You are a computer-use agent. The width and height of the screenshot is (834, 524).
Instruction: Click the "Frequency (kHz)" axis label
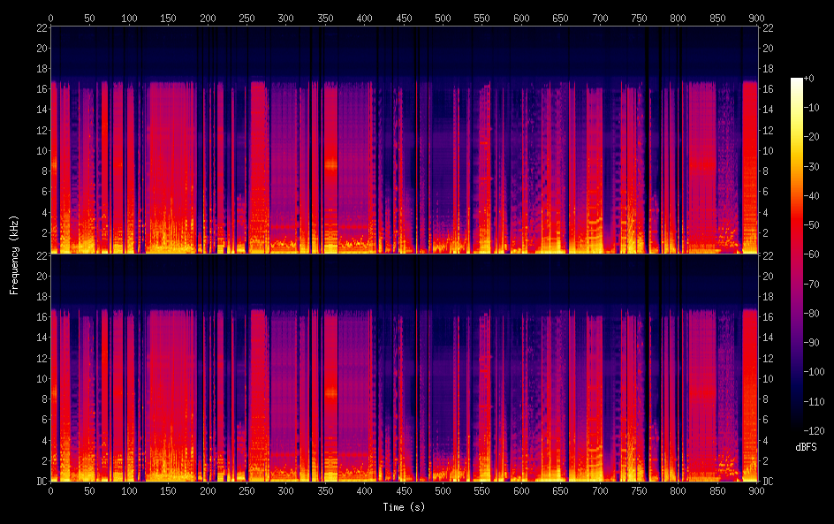coord(14,254)
